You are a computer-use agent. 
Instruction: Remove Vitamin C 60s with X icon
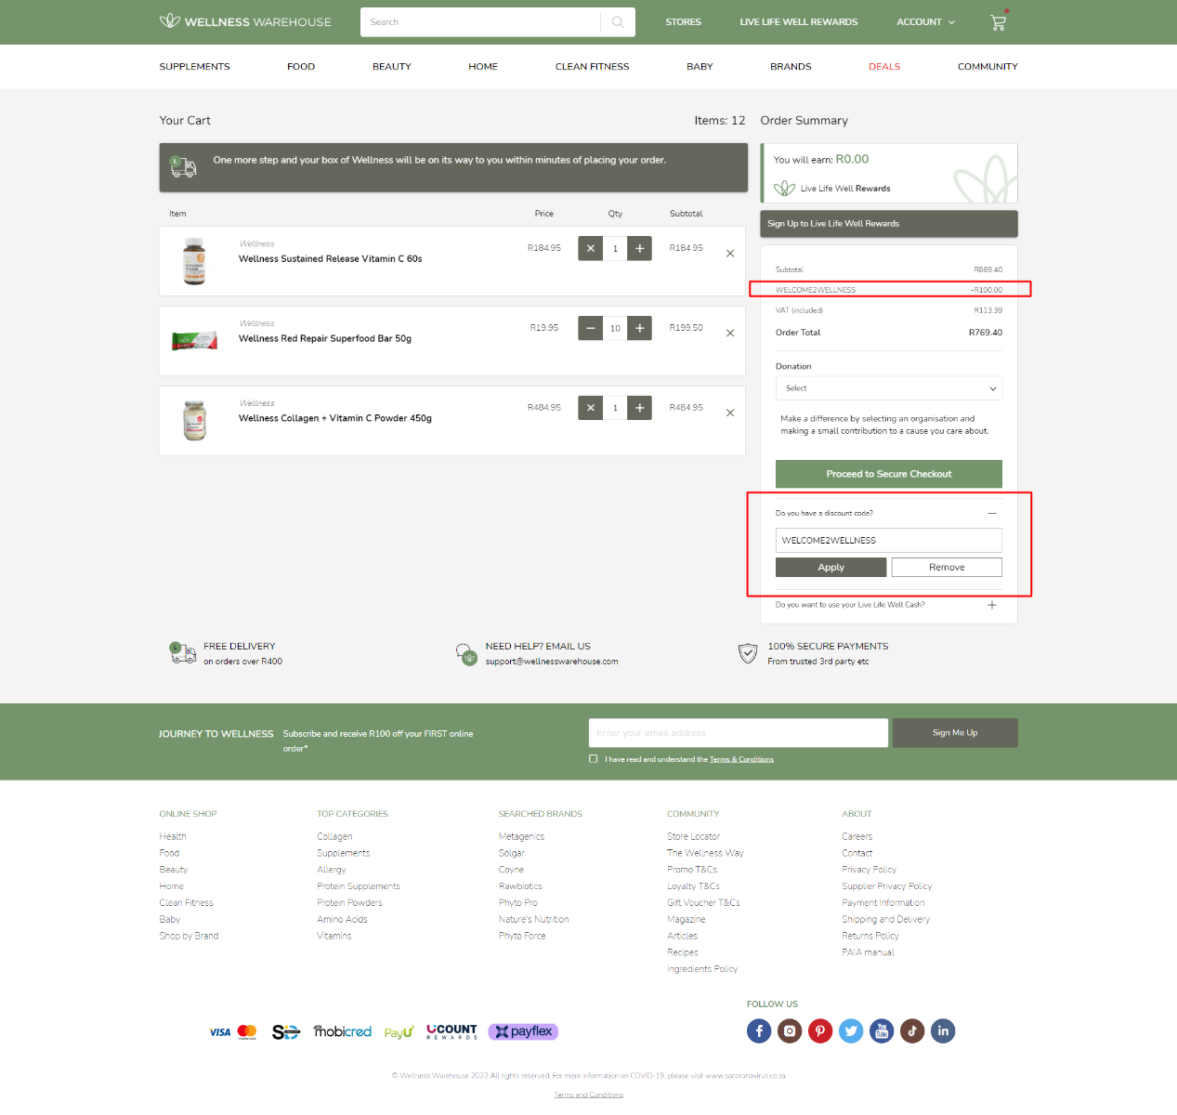click(730, 254)
